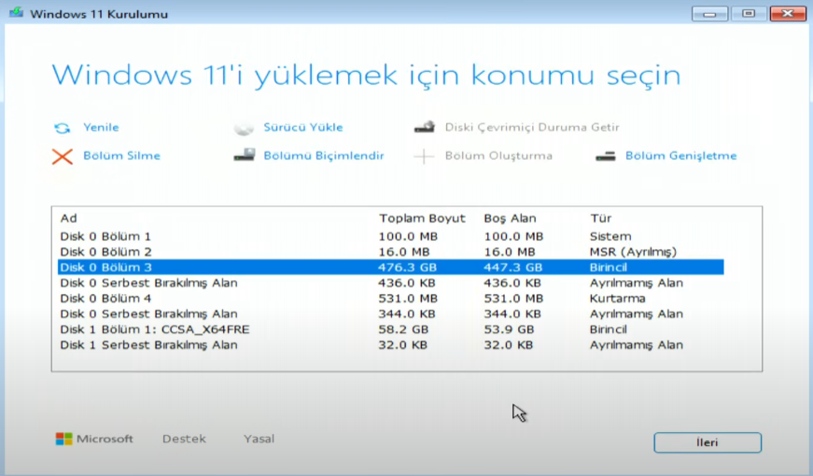This screenshot has height=476, width=813.
Task: Click the Boş Alan column header
Action: tap(511, 218)
